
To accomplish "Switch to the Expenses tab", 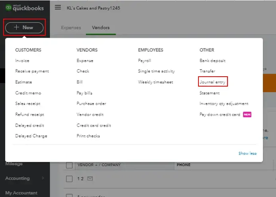I will (71, 28).
